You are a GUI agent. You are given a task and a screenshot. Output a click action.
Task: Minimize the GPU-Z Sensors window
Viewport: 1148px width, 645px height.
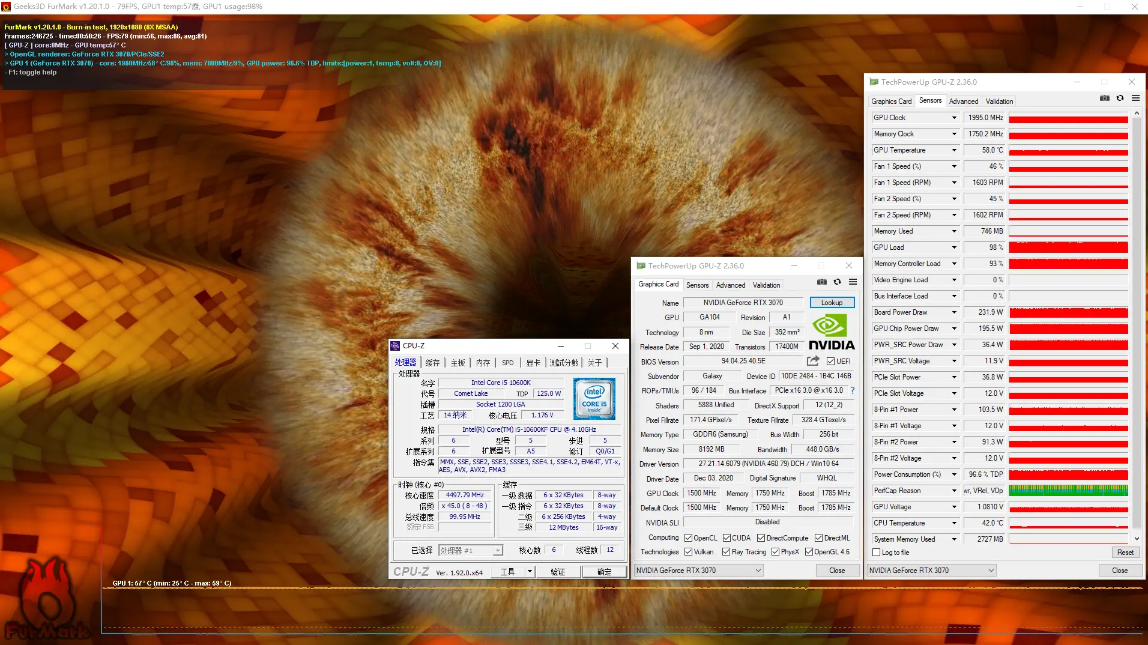tap(1077, 82)
